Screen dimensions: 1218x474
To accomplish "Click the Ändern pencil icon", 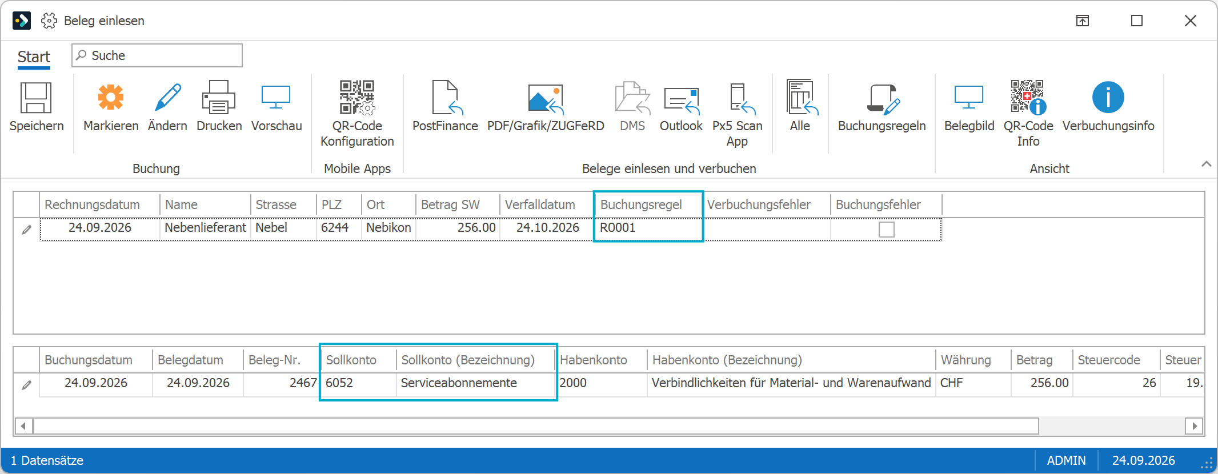I will click(167, 98).
